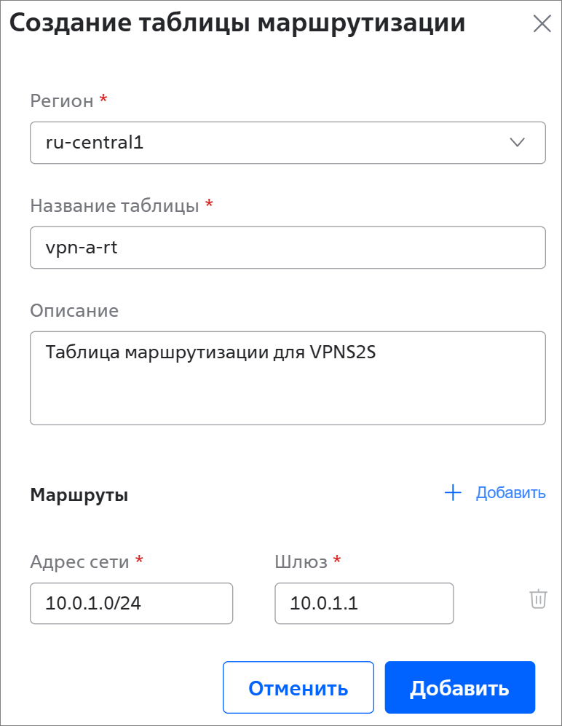Screen dimensions: 562x726
Task: Click the Описание label text
Action: pos(74,311)
